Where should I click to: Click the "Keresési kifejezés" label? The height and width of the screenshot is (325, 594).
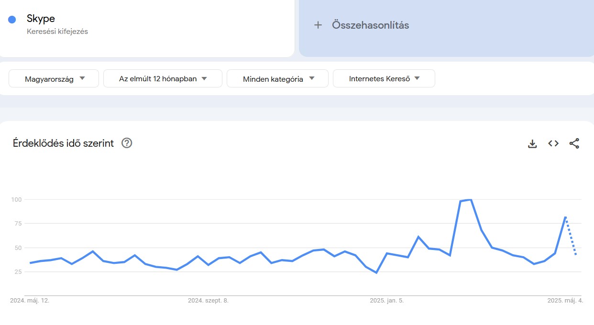tap(57, 32)
